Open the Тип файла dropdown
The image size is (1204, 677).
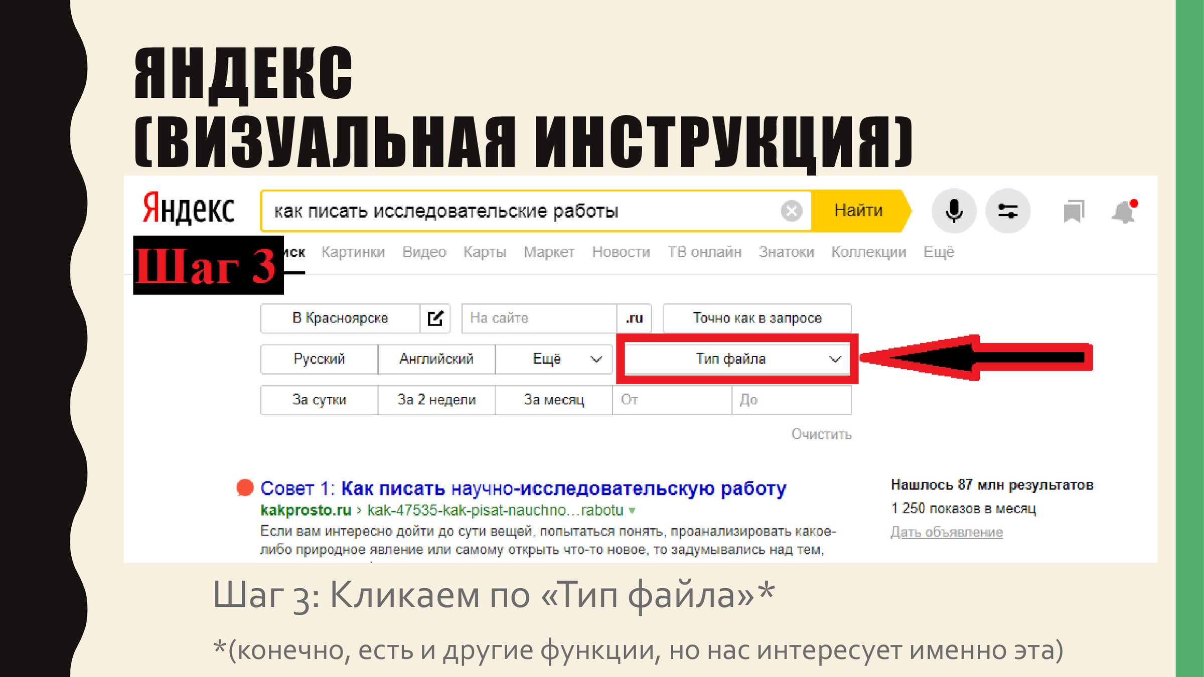[x=737, y=359]
